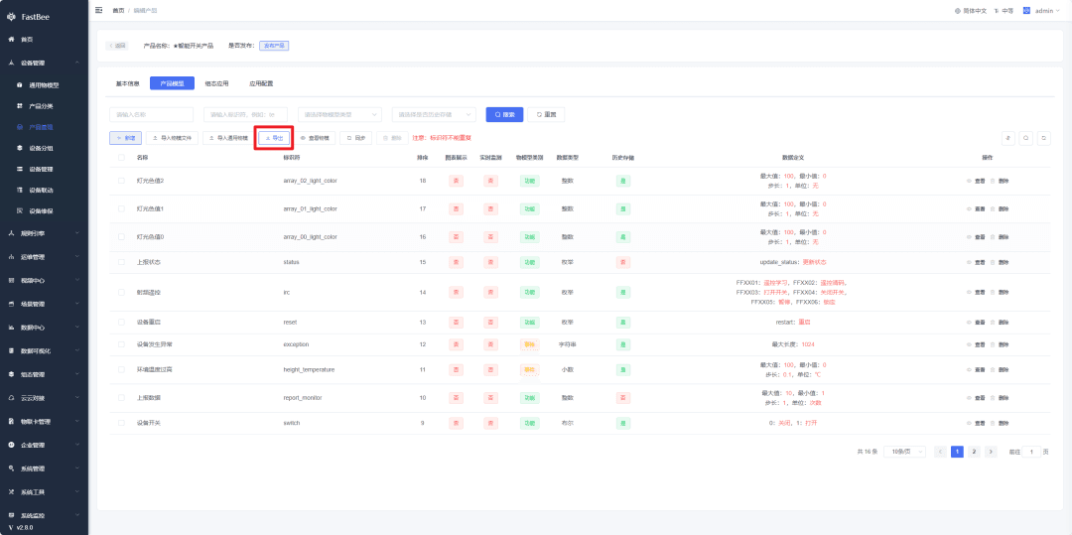This screenshot has height=535, width=1072.
Task: Expand 规则引擎 in the sidebar
Action: click(x=44, y=233)
